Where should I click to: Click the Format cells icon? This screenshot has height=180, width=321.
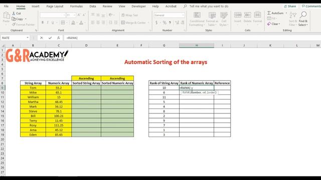coord(257,14)
